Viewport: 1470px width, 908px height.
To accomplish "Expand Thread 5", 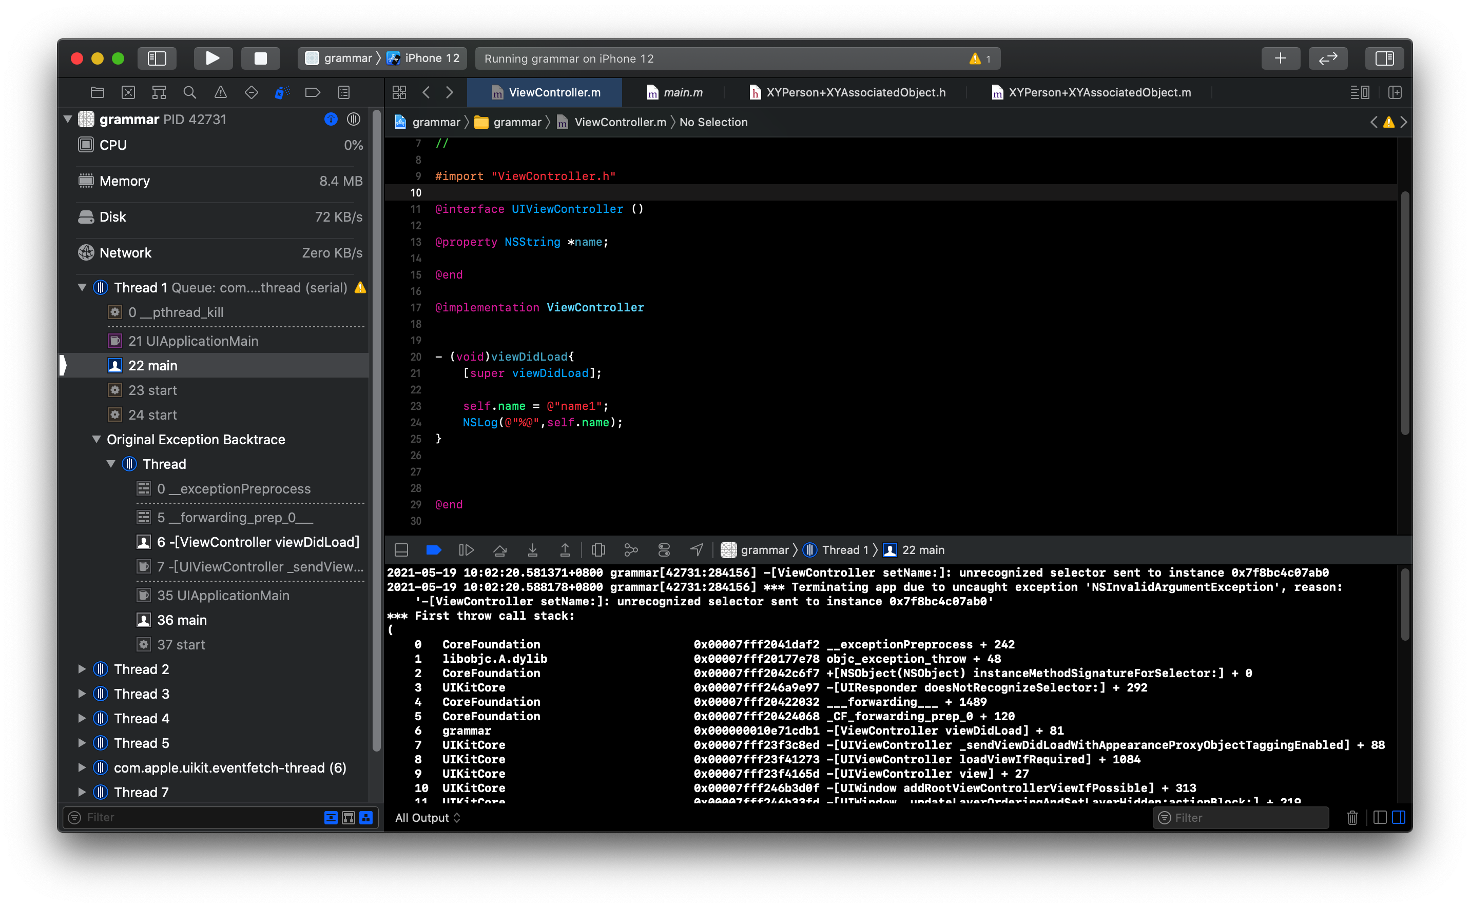I will (x=82, y=743).
